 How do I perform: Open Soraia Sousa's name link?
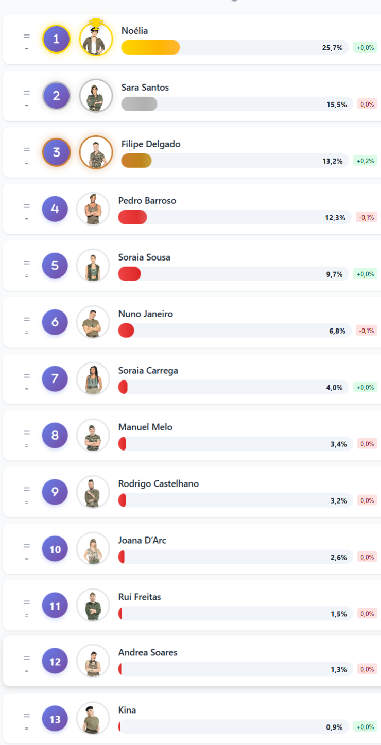point(144,257)
